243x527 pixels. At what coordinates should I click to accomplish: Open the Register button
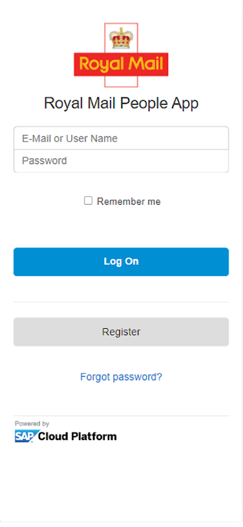coord(121,332)
